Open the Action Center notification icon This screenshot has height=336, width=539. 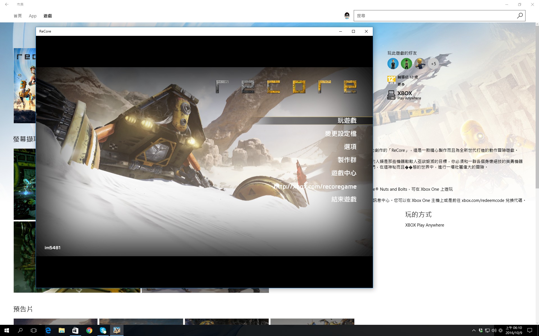(x=530, y=330)
